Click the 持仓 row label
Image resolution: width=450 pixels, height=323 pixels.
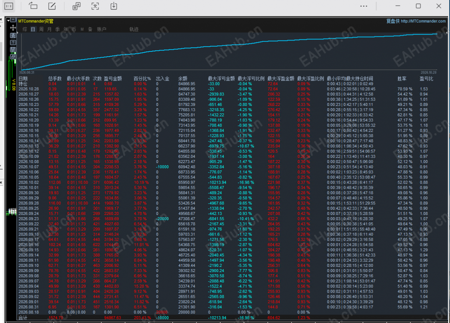[x=23, y=83]
